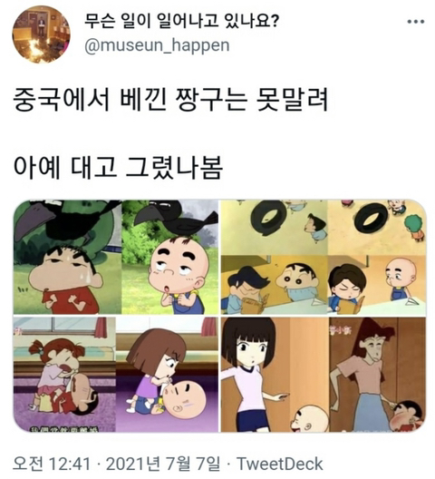View bald kid beside reading man frame
Screen dimensions: 435x479
coord(377,285)
